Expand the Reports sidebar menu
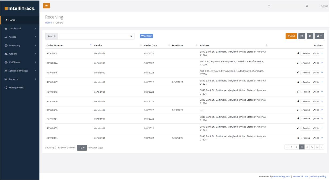The height and width of the screenshot is (180, 330). pyautogui.click(x=20, y=79)
